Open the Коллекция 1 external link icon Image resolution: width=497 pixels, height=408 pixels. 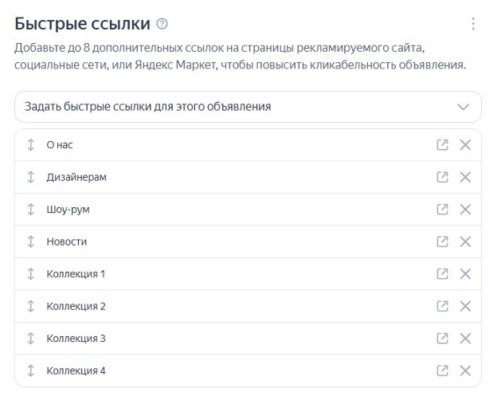pyautogui.click(x=442, y=274)
